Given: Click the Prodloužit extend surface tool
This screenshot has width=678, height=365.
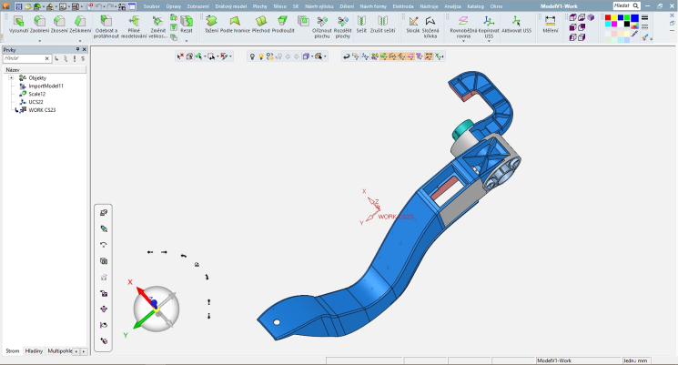Looking at the screenshot, I should [x=281, y=24].
